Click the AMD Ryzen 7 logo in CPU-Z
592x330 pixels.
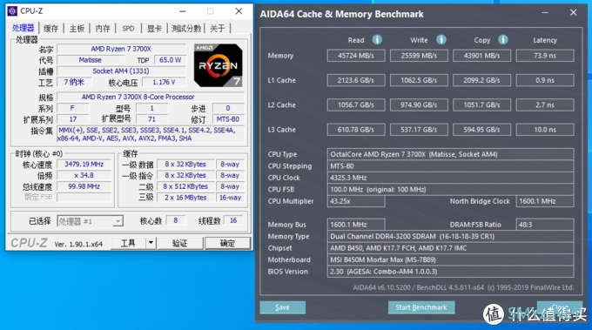coord(219,65)
